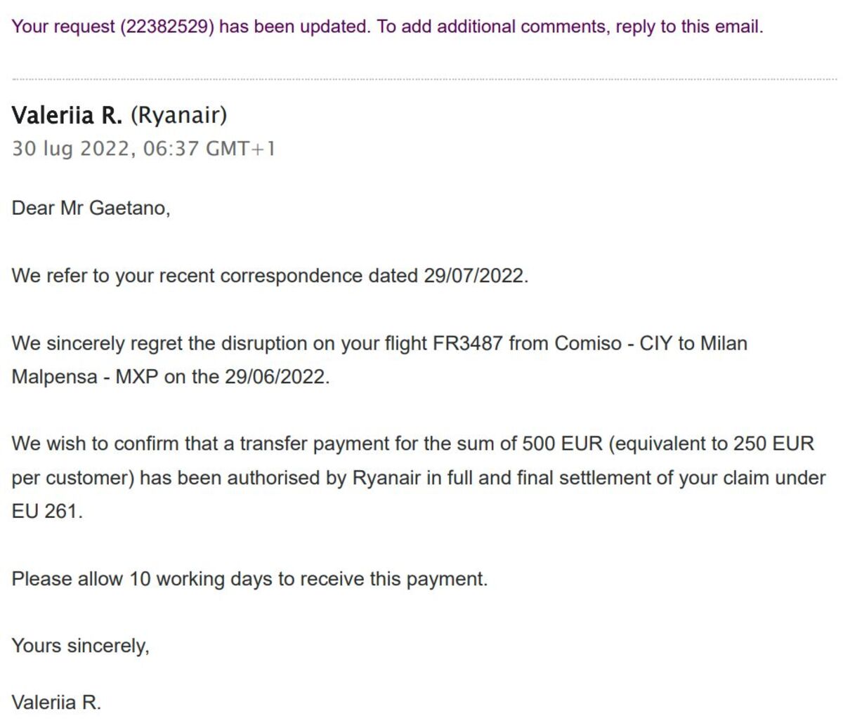Click the signature Valeriia R. at bottom
The image size is (843, 725).
pos(56,703)
